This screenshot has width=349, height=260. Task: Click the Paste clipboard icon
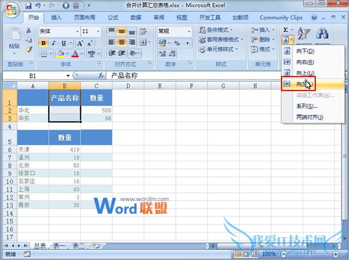(x=14, y=34)
